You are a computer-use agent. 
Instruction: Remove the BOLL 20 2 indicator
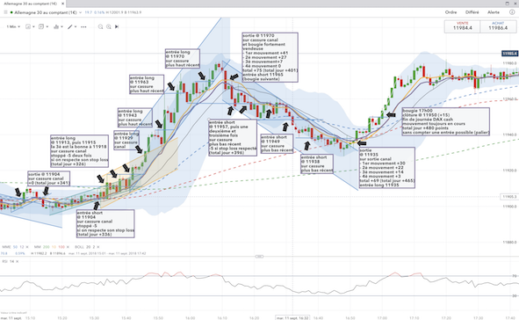click(x=98, y=247)
